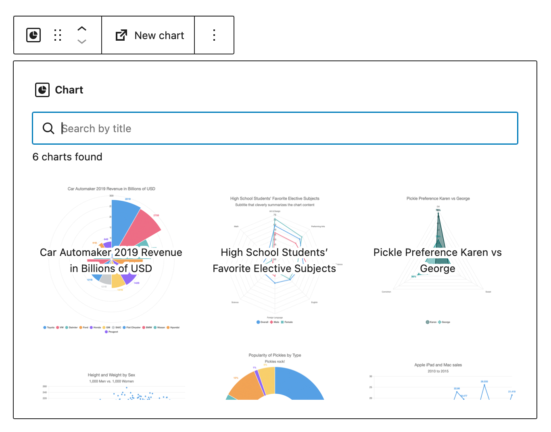Open the block options three-dot menu
The width and height of the screenshot is (551, 432).
pyautogui.click(x=214, y=35)
